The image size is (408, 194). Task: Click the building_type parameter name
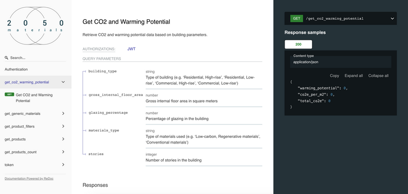103,71
